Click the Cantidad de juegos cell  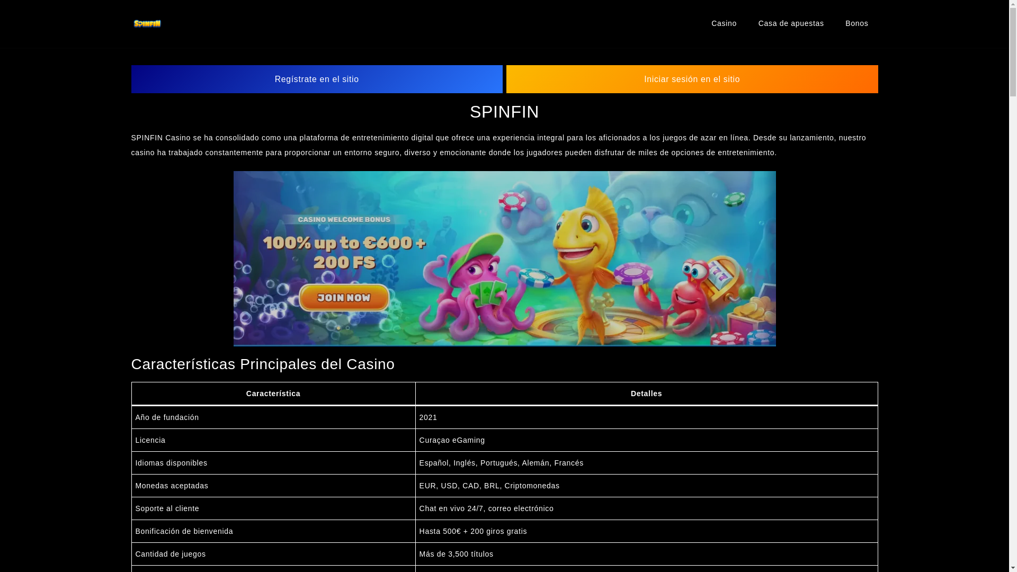(x=273, y=554)
